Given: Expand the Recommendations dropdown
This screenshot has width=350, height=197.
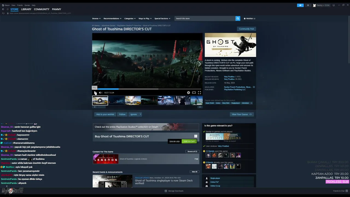Looking at the screenshot, I should (x=112, y=19).
